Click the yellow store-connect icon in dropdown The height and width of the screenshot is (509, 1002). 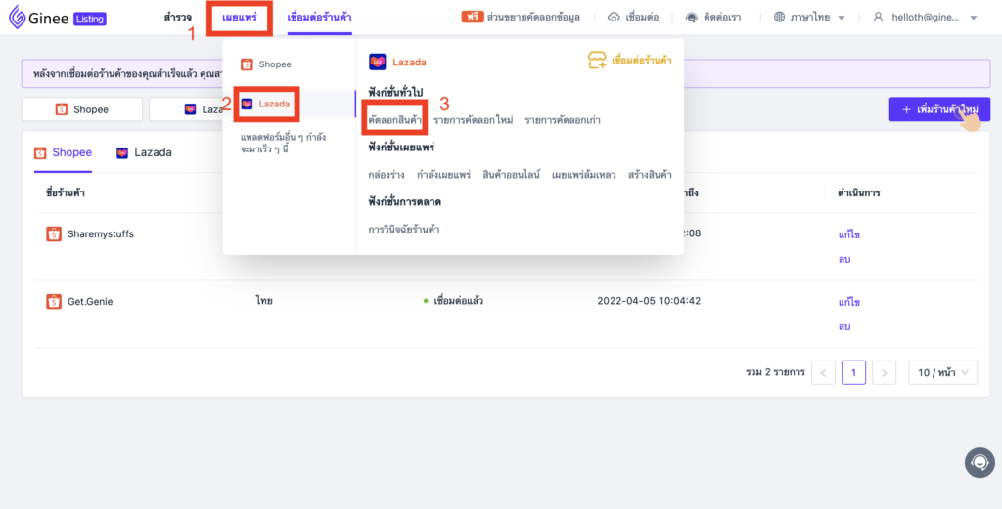[597, 60]
